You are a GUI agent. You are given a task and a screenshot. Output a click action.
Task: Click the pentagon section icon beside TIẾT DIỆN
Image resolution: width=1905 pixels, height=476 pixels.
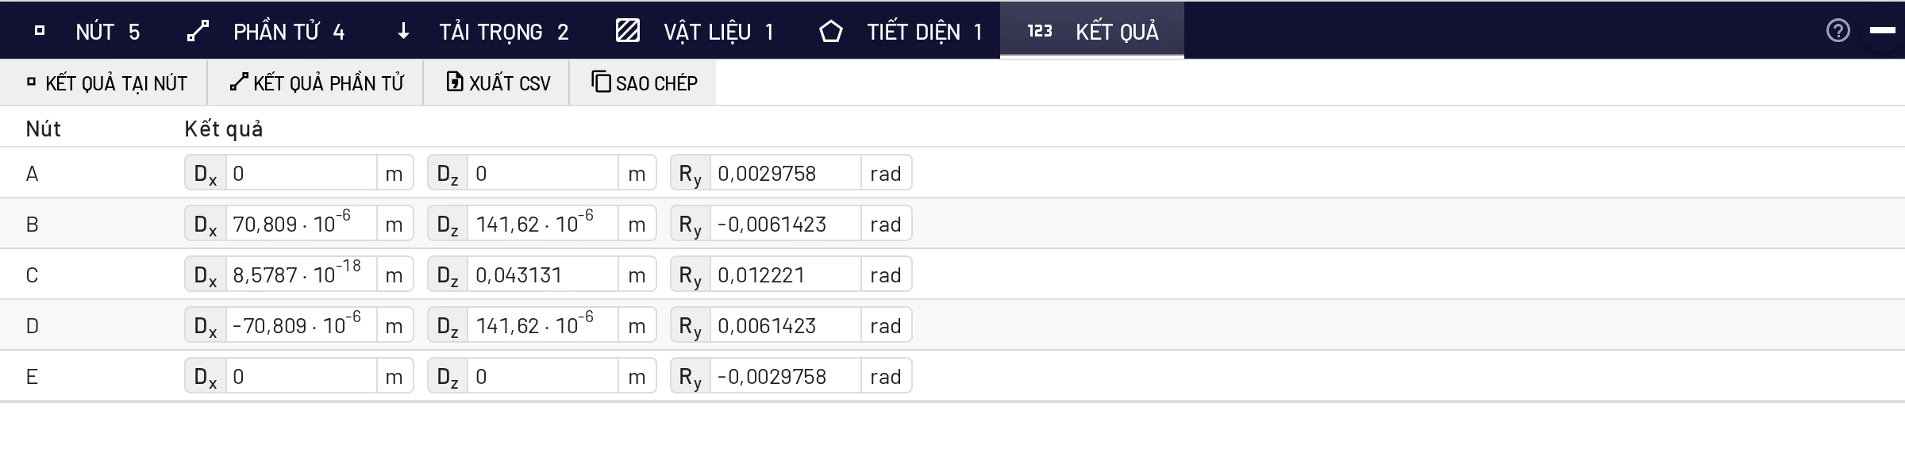coord(831,31)
